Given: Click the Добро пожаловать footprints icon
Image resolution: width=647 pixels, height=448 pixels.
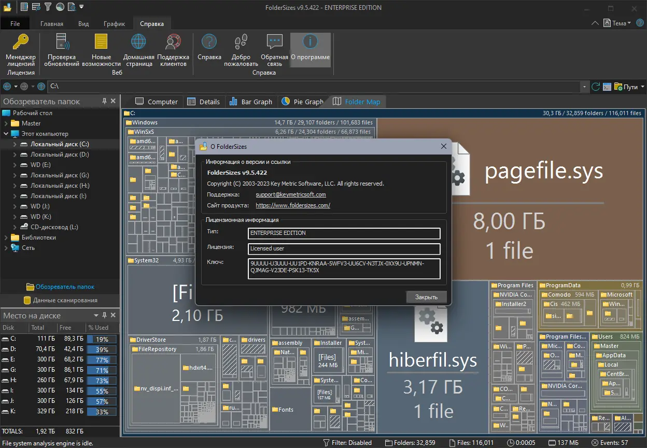Looking at the screenshot, I should click(x=241, y=41).
